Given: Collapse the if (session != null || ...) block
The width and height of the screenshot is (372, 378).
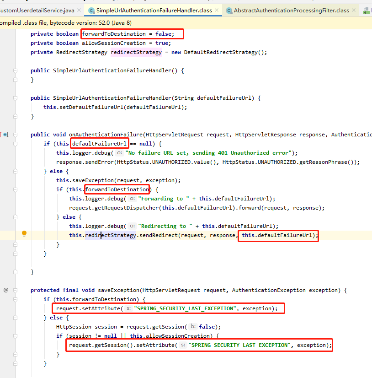Looking at the screenshot, I should click(x=15, y=336).
